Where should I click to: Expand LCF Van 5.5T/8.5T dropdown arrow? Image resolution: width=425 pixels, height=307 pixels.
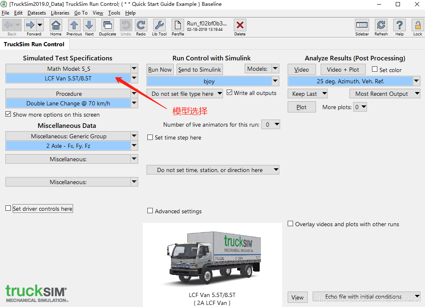[134, 78]
